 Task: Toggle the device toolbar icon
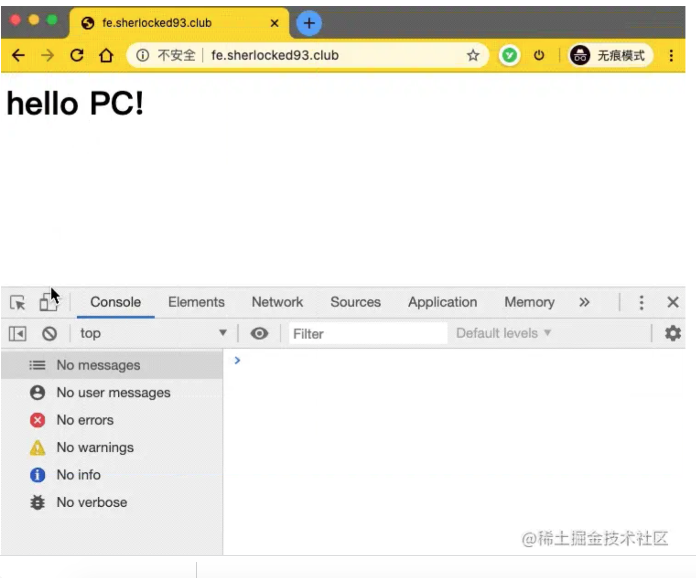point(48,302)
